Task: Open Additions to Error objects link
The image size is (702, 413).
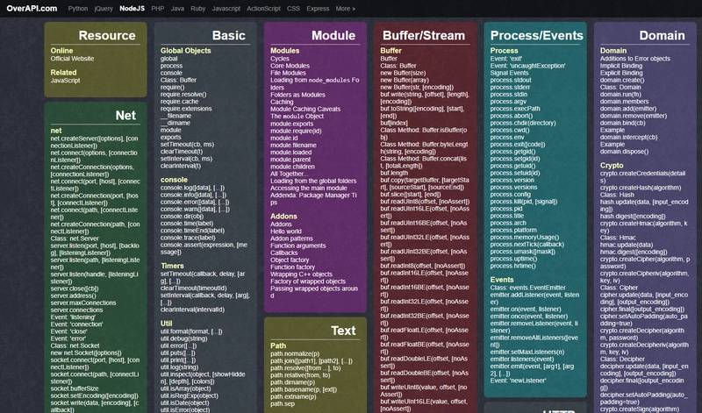Action: (635, 59)
